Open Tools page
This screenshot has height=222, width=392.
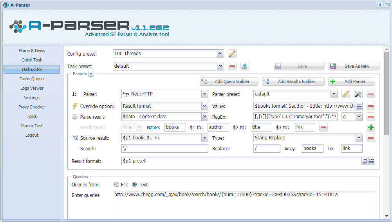(32, 116)
